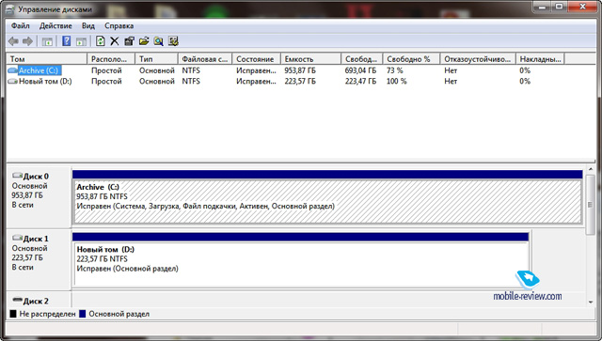This screenshot has height=341, width=602.
Task: Minimize the Управление дисками window
Action: (x=543, y=7)
